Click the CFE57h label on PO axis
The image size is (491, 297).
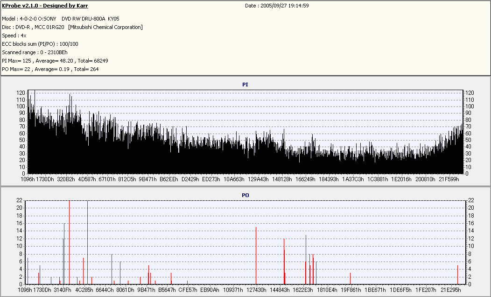tap(188, 290)
